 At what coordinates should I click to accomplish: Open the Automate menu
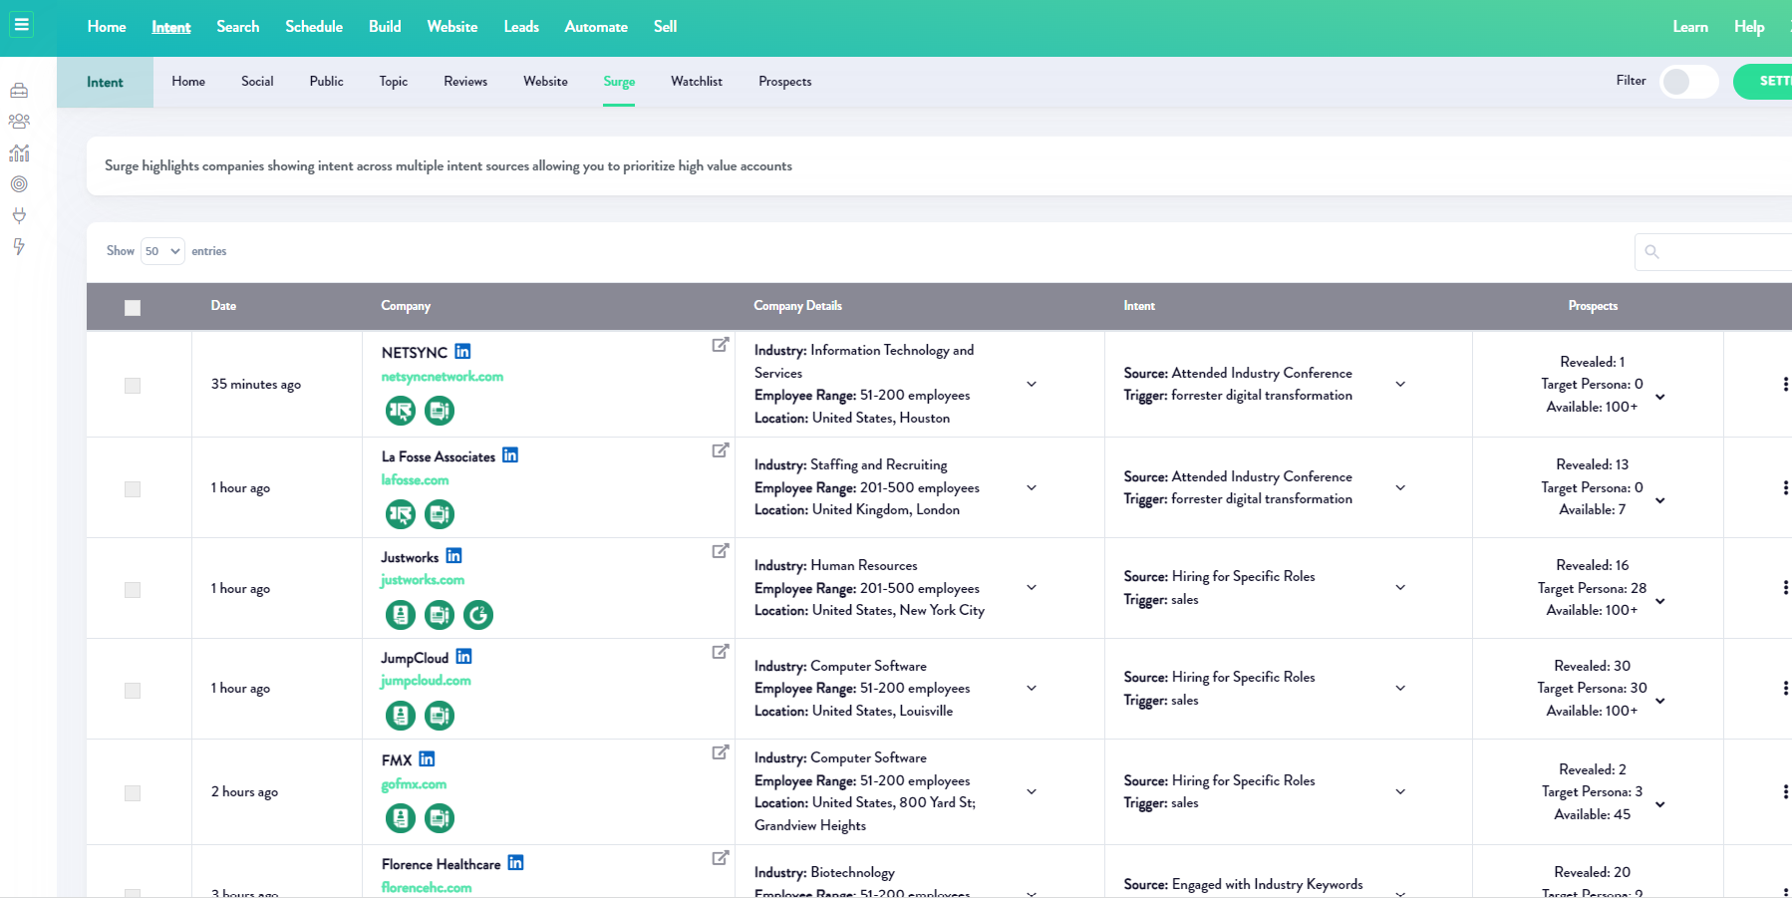[x=596, y=27]
